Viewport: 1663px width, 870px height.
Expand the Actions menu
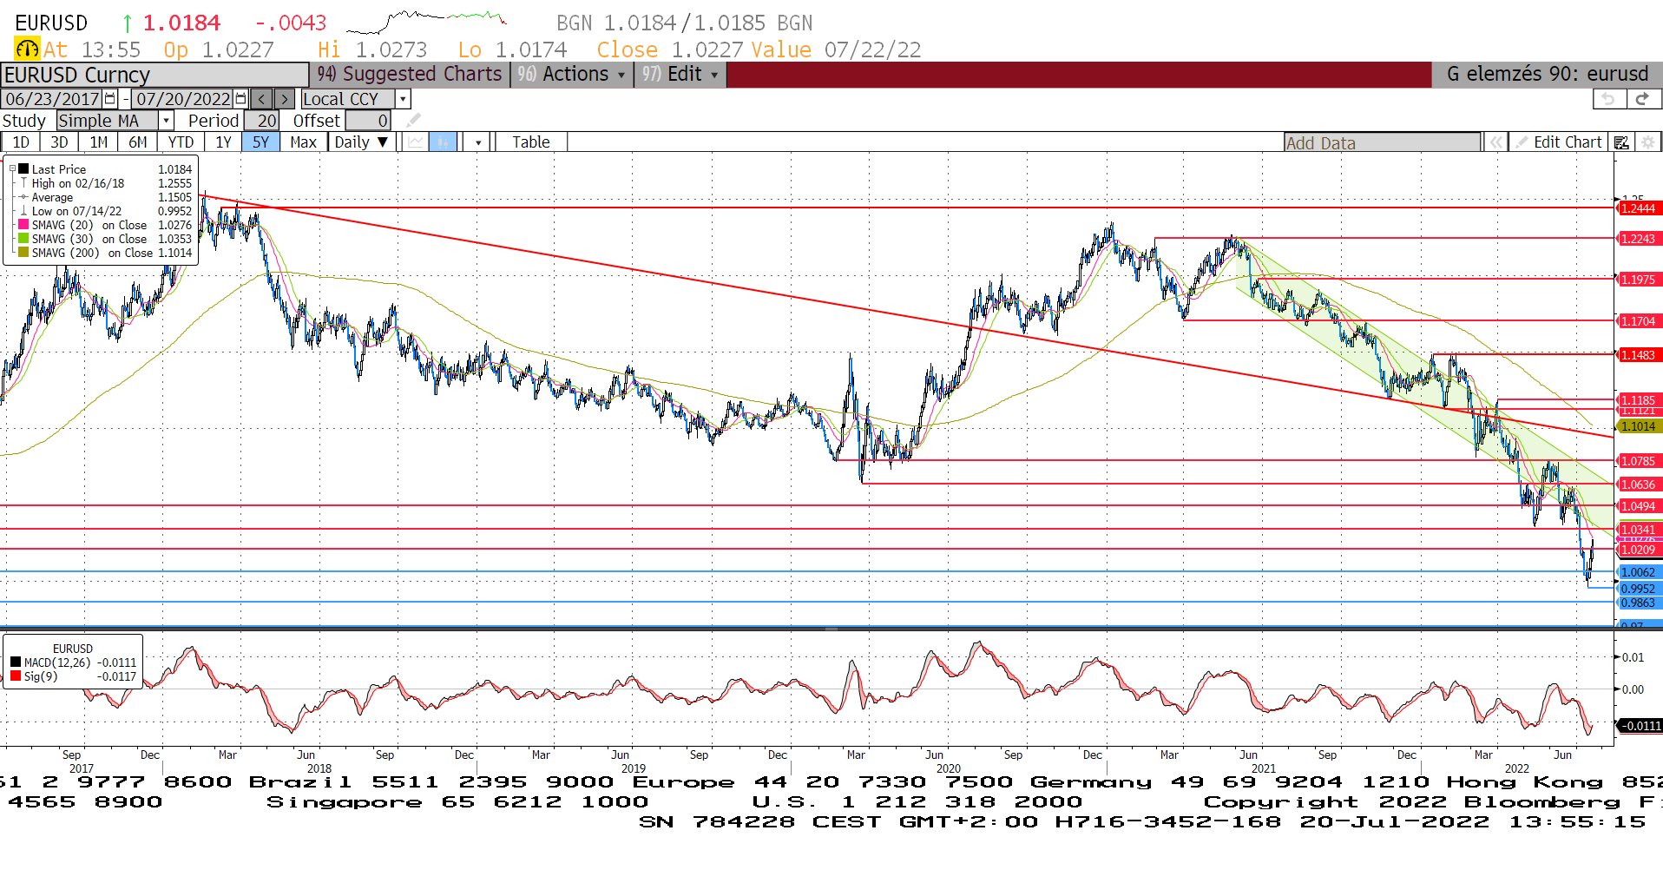click(x=572, y=75)
